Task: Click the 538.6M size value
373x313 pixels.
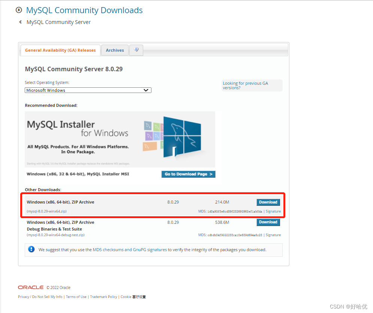Action: [x=222, y=222]
